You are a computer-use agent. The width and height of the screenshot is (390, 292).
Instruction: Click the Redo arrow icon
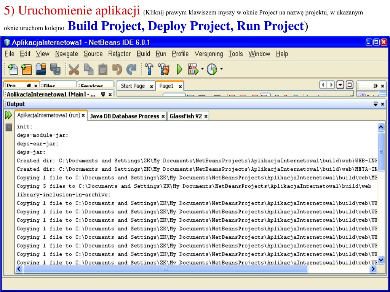click(131, 69)
